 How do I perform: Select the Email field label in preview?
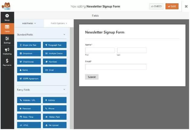click(x=88, y=61)
